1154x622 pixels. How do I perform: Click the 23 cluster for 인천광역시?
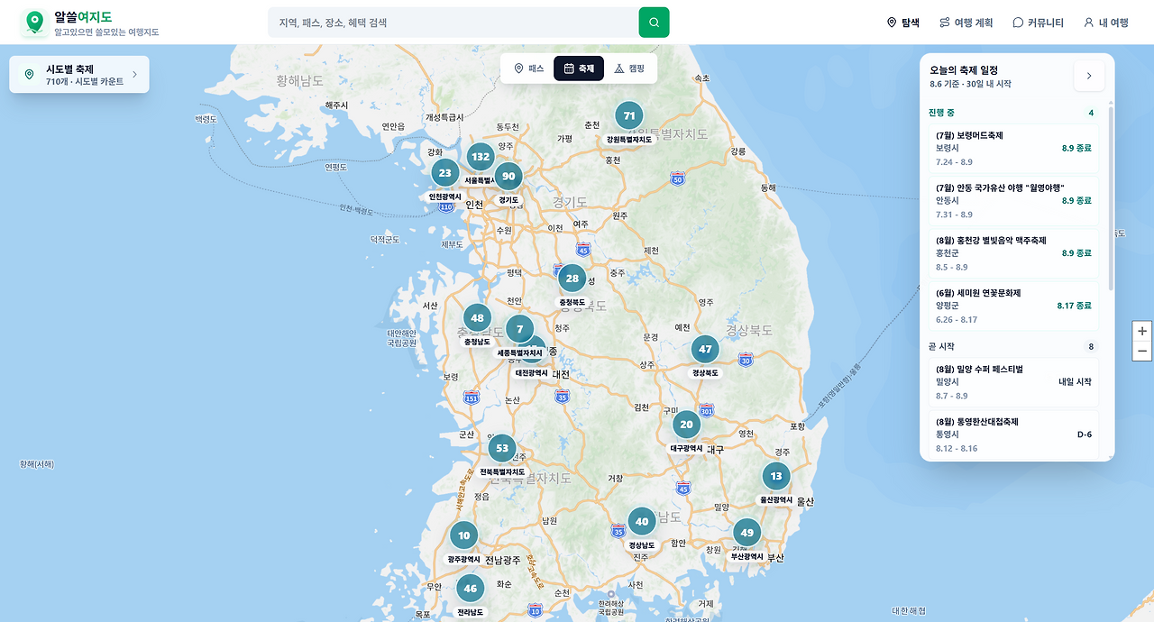point(445,173)
